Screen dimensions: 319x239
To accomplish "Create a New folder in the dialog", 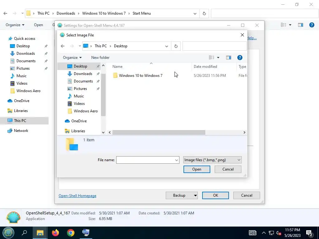I will coord(100,58).
